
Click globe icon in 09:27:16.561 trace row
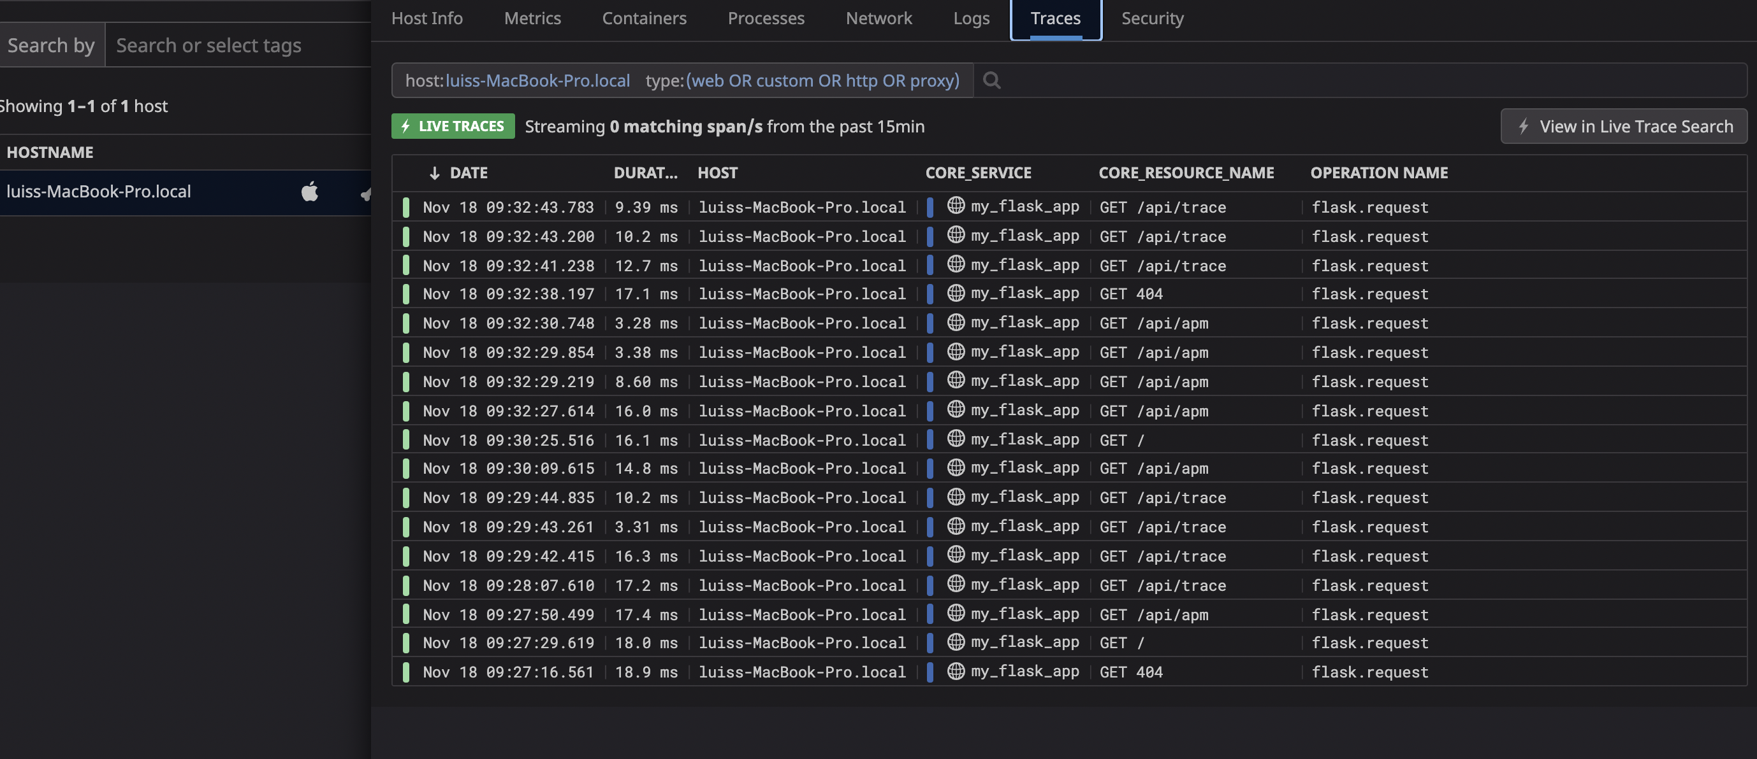[x=956, y=671]
